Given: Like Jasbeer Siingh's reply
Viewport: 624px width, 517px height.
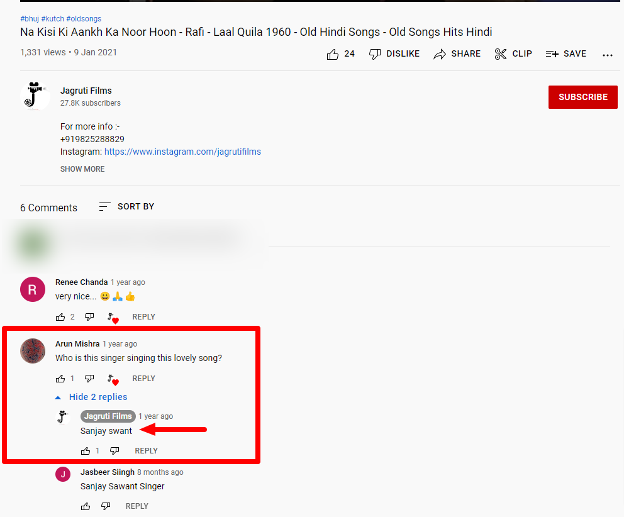Looking at the screenshot, I should [86, 506].
